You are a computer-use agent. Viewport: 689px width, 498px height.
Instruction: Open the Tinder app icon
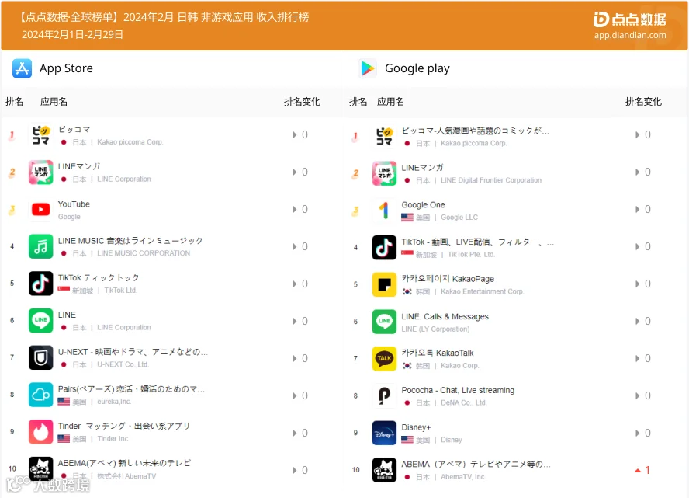(x=41, y=432)
